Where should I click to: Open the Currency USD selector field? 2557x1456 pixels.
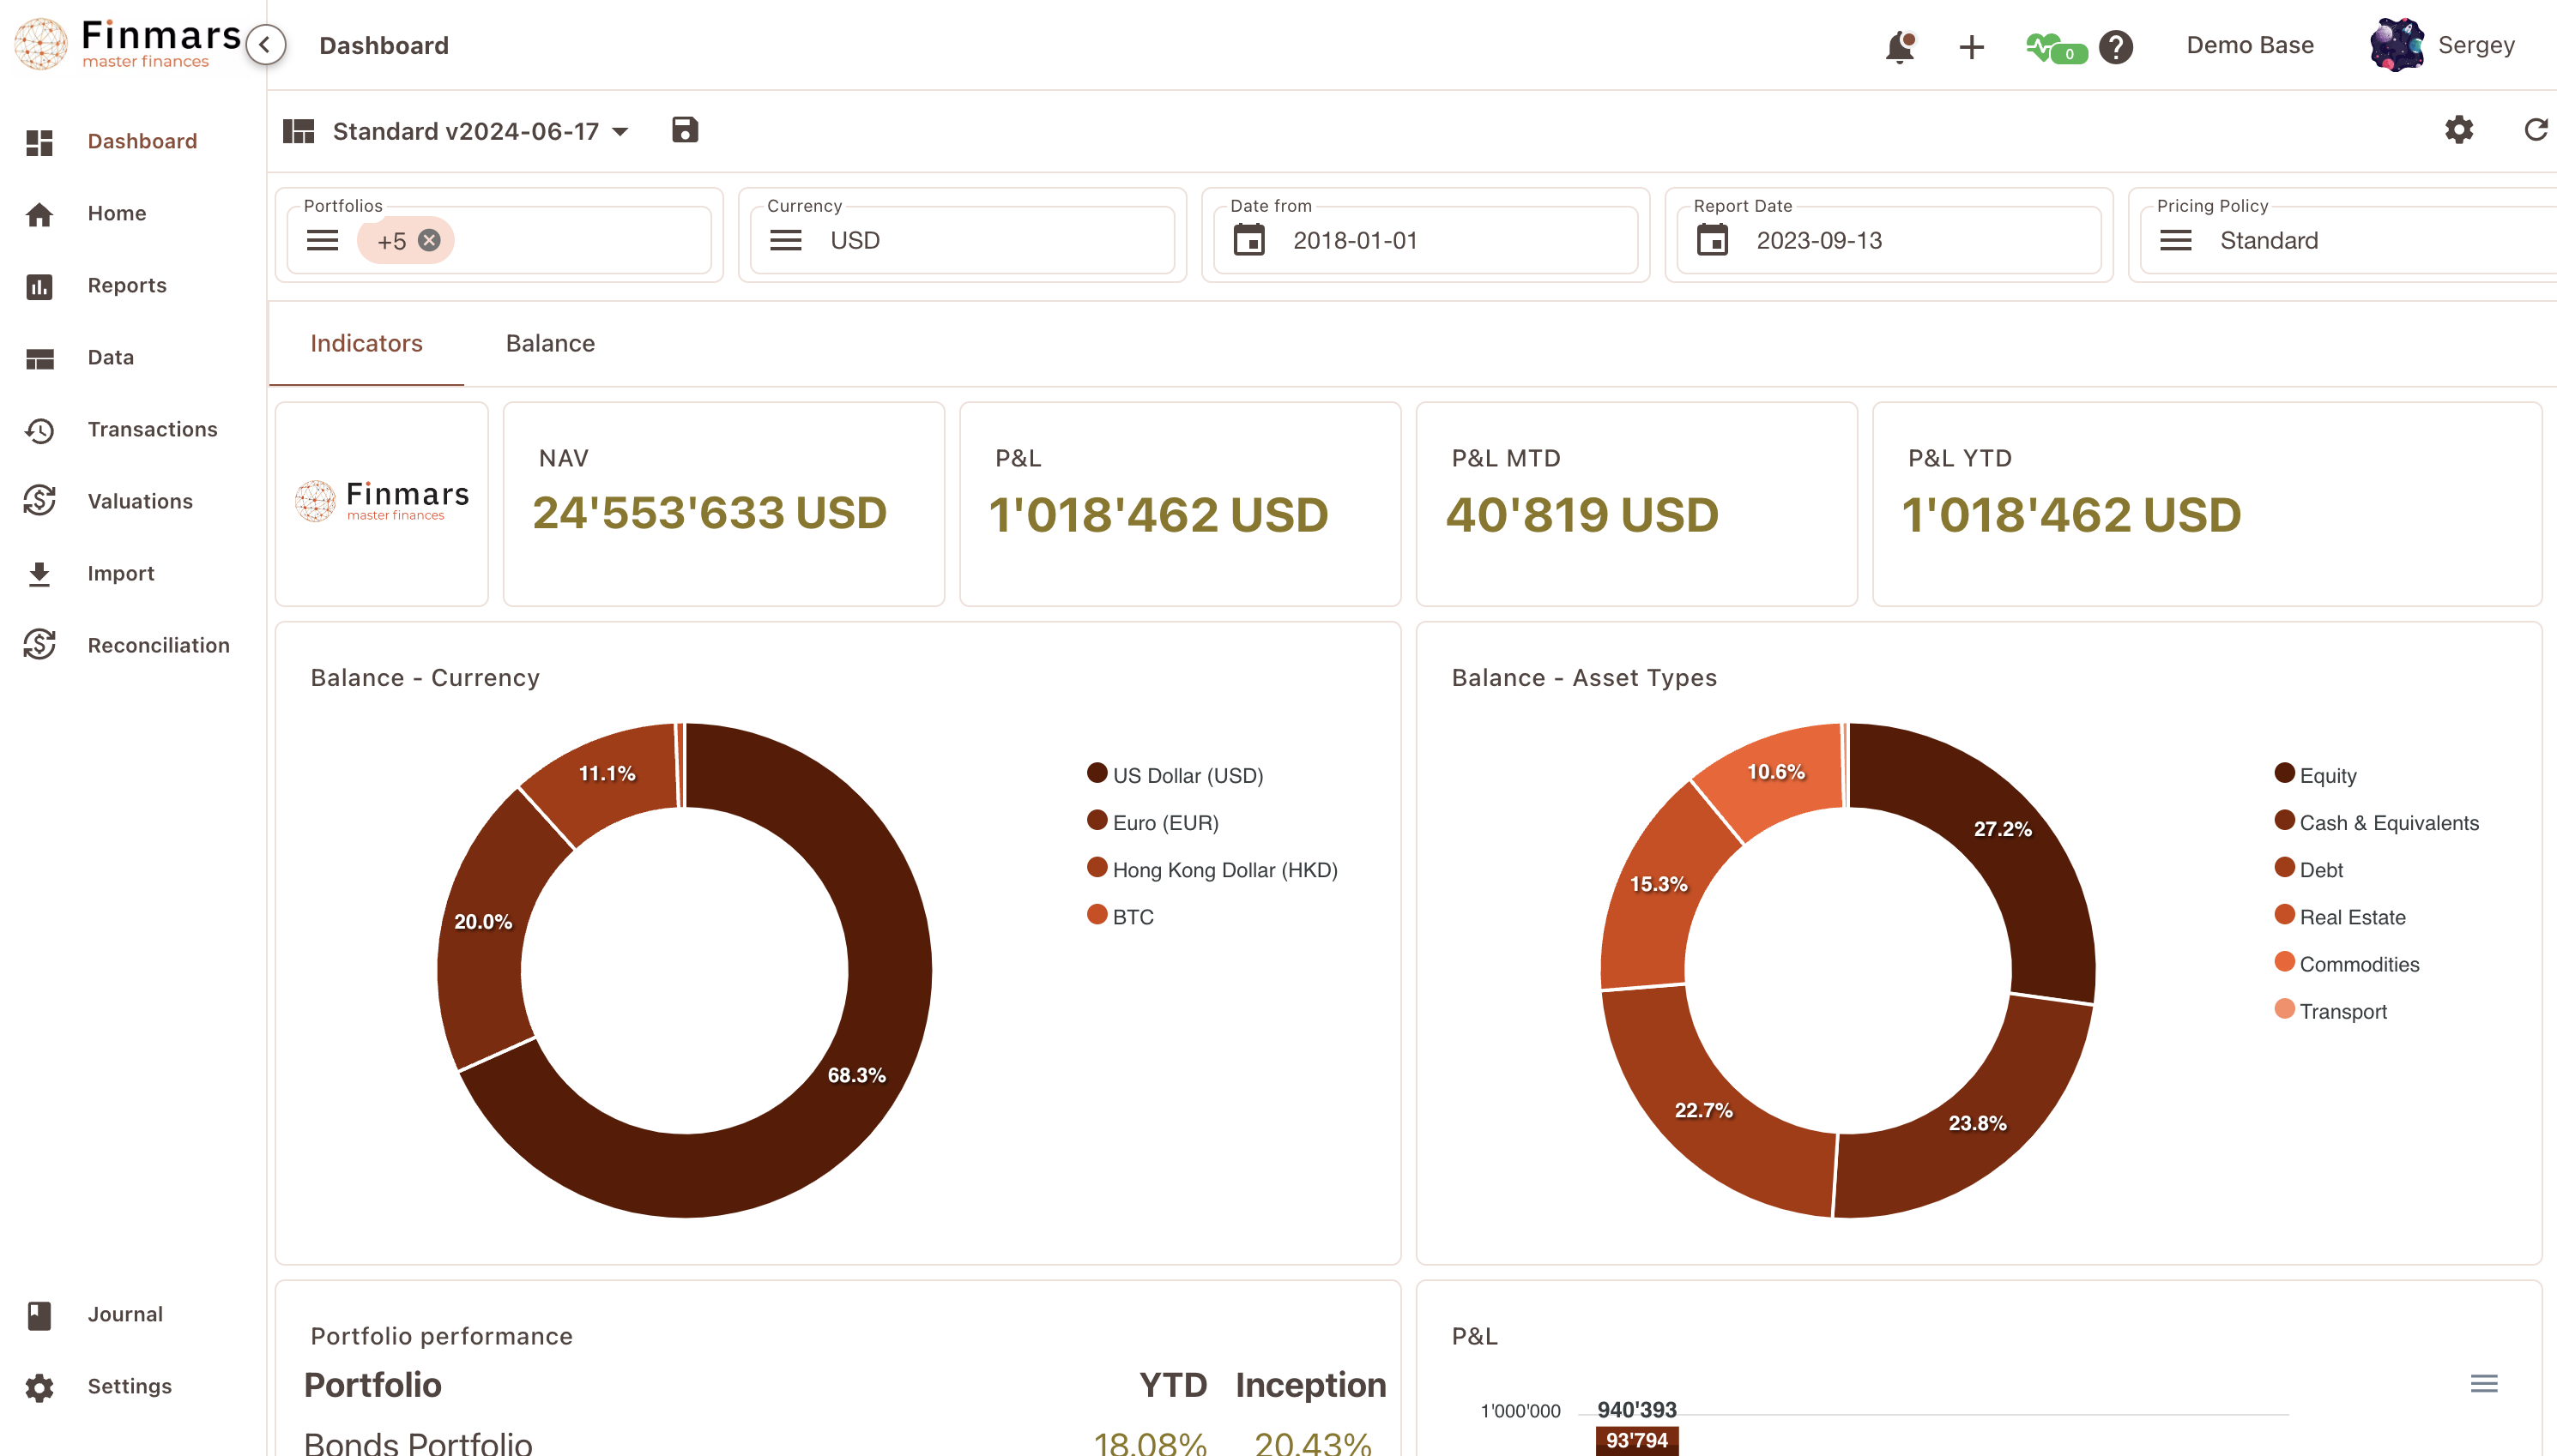click(961, 240)
